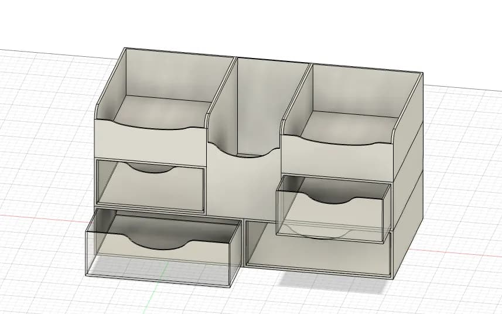Select the top-right tray's front panel
This screenshot has width=502, height=314.
point(336,157)
